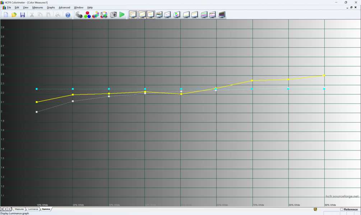Expand the Advanced menu
The height and width of the screenshot is (215, 361).
[64, 7]
